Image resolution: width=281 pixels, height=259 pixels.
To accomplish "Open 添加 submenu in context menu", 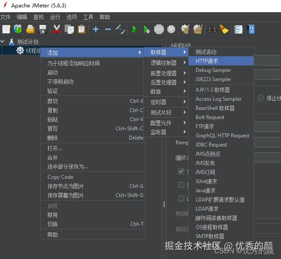I will (x=92, y=53).
